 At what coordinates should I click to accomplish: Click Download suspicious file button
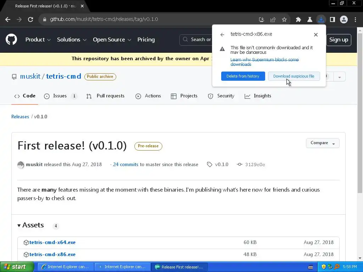294,76
